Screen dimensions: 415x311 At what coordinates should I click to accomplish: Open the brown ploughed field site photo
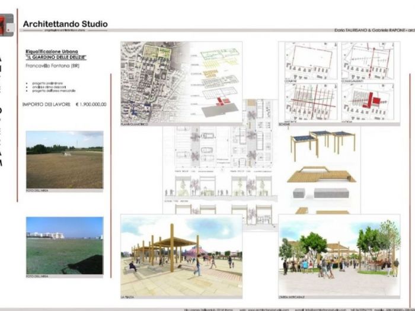[x=65, y=160]
